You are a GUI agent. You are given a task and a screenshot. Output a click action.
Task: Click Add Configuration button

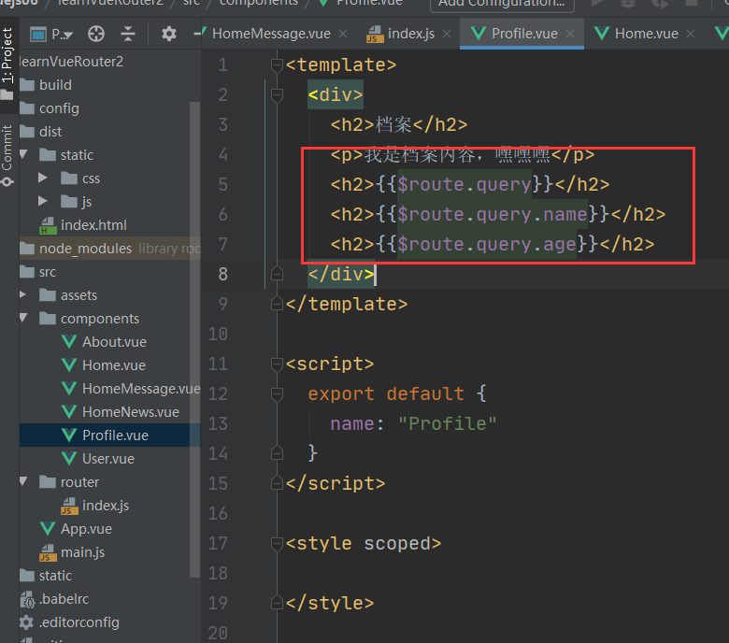point(503,4)
